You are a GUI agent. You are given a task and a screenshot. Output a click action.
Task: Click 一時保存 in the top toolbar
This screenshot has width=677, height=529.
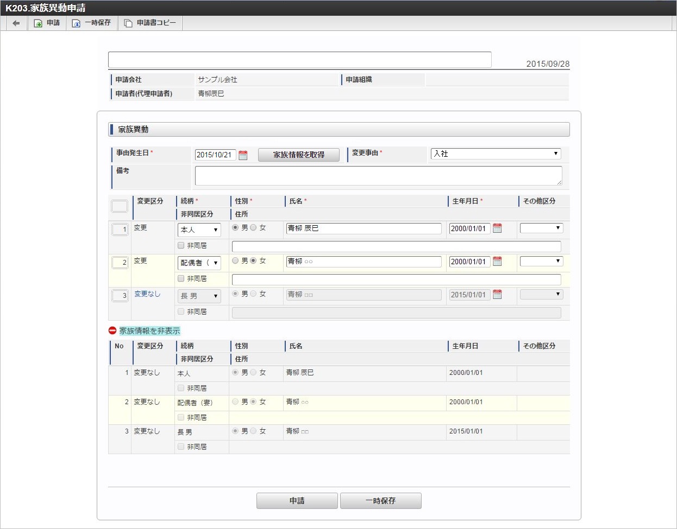pos(92,23)
